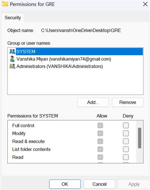This screenshot has width=150, height=190.
Task: Switch to the Security tab
Action: (13, 18)
